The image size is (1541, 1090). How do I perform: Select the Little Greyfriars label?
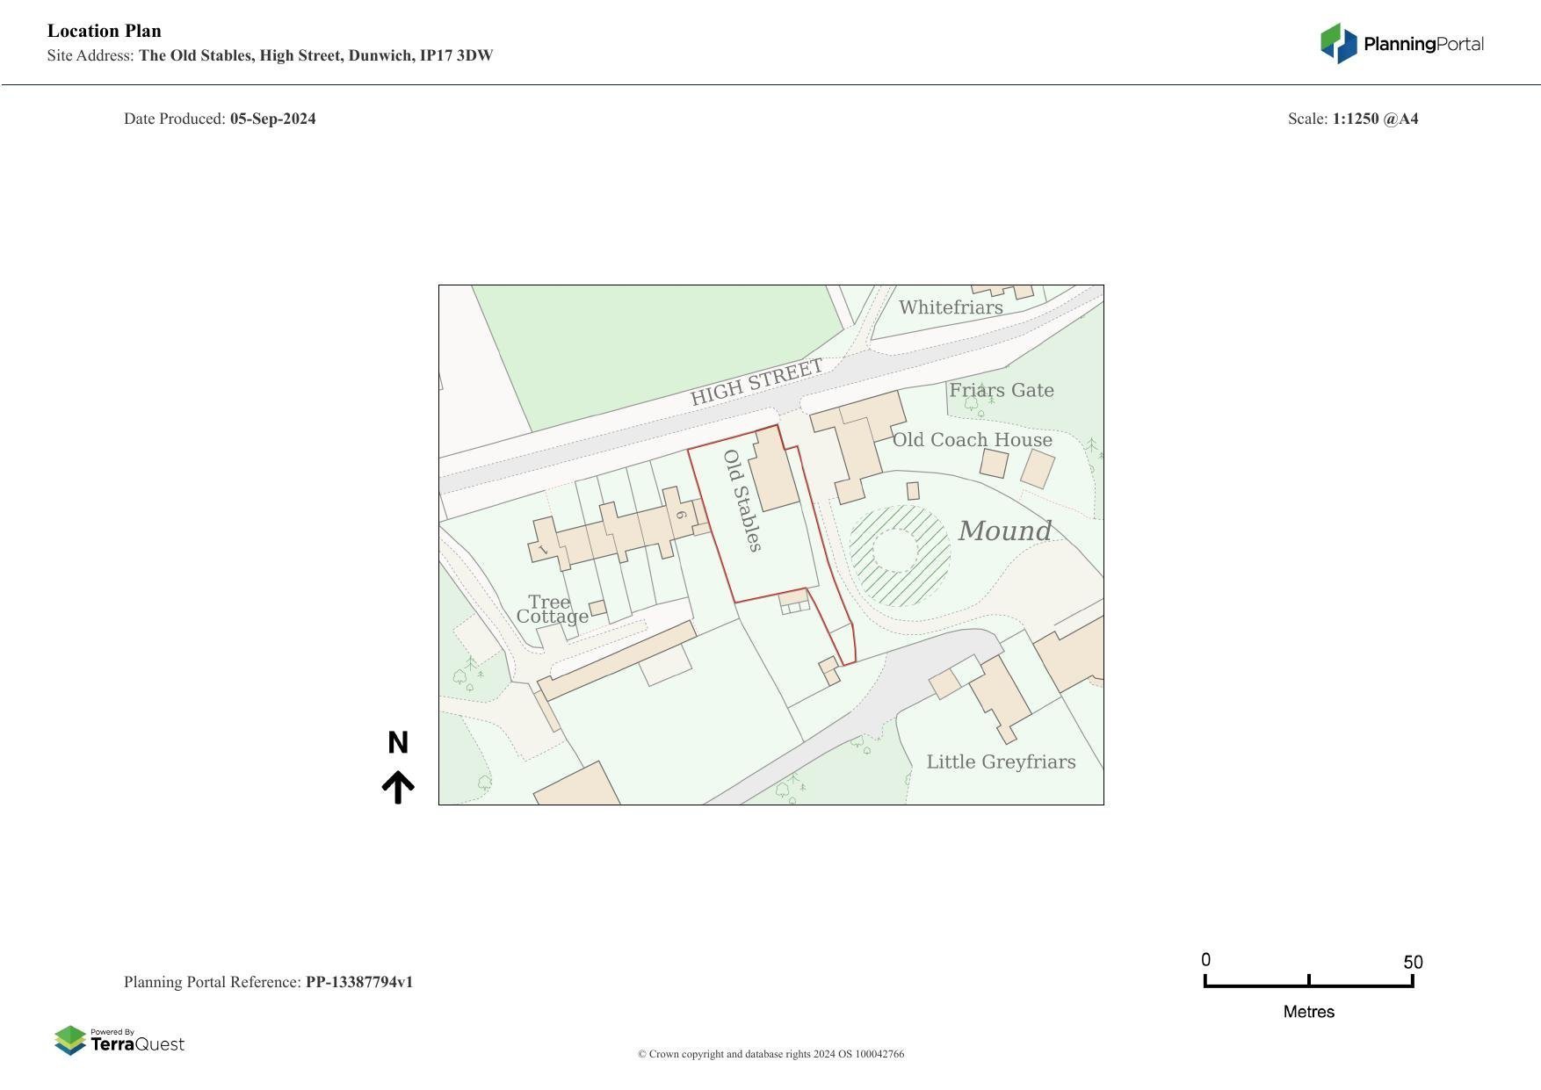click(x=1001, y=762)
